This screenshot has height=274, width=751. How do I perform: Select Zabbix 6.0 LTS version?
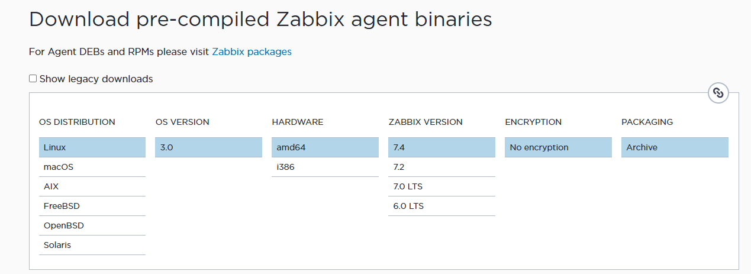tap(441, 206)
